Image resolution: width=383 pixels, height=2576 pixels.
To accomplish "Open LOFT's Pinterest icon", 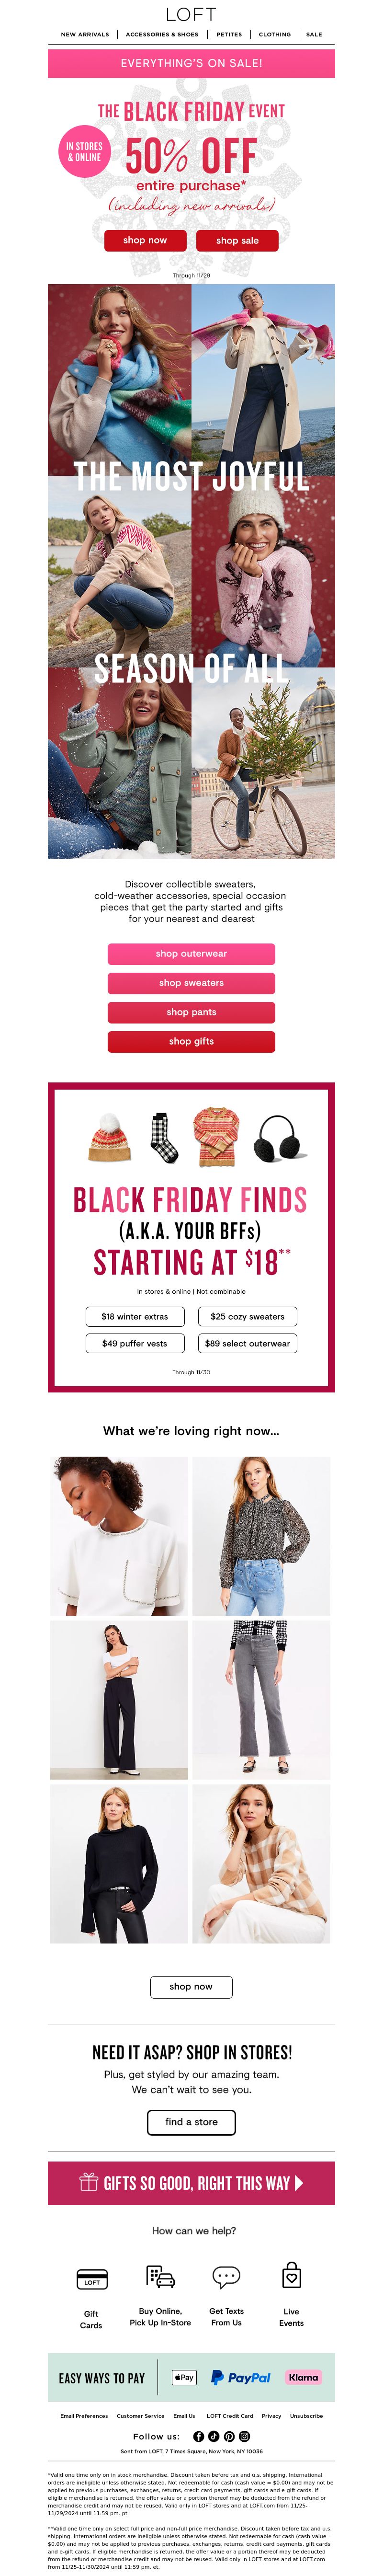I will click(229, 2436).
